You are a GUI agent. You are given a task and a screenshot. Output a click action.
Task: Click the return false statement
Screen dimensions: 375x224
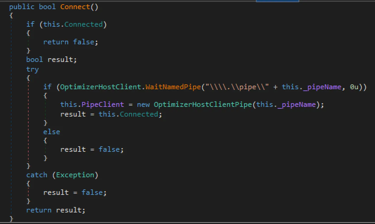pyautogui.click(x=70, y=42)
